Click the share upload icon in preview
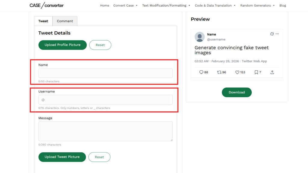 pyautogui.click(x=272, y=72)
